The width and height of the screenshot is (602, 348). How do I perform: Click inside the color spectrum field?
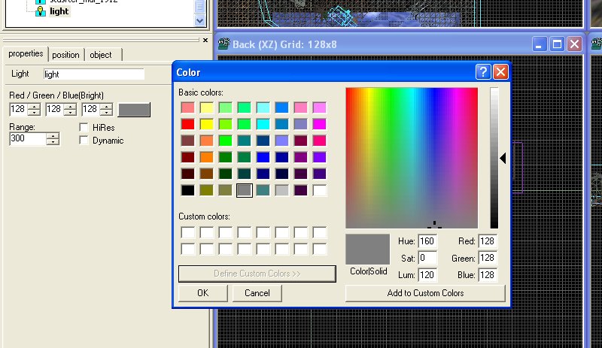[412, 158]
